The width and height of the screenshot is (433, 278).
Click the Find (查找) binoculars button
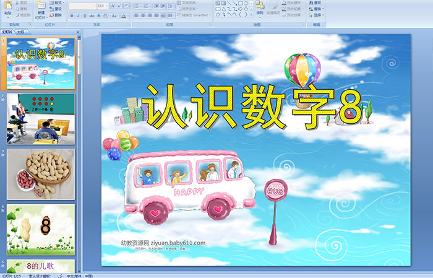[315, 2]
